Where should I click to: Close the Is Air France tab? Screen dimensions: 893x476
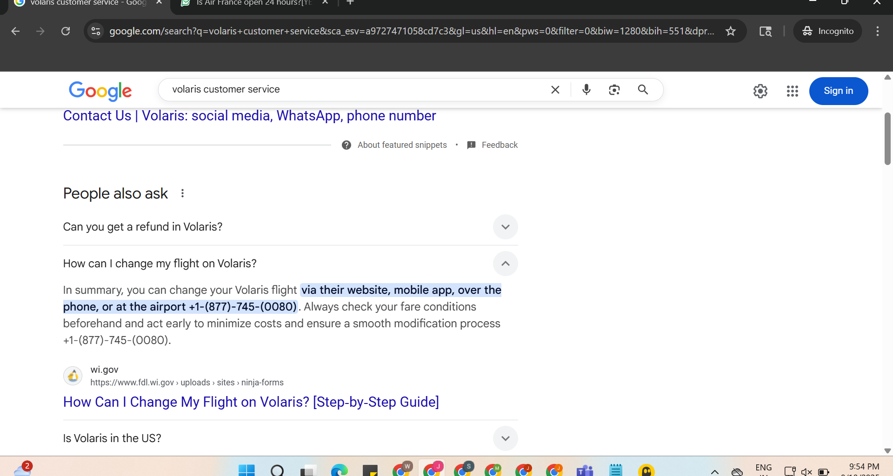tap(325, 2)
